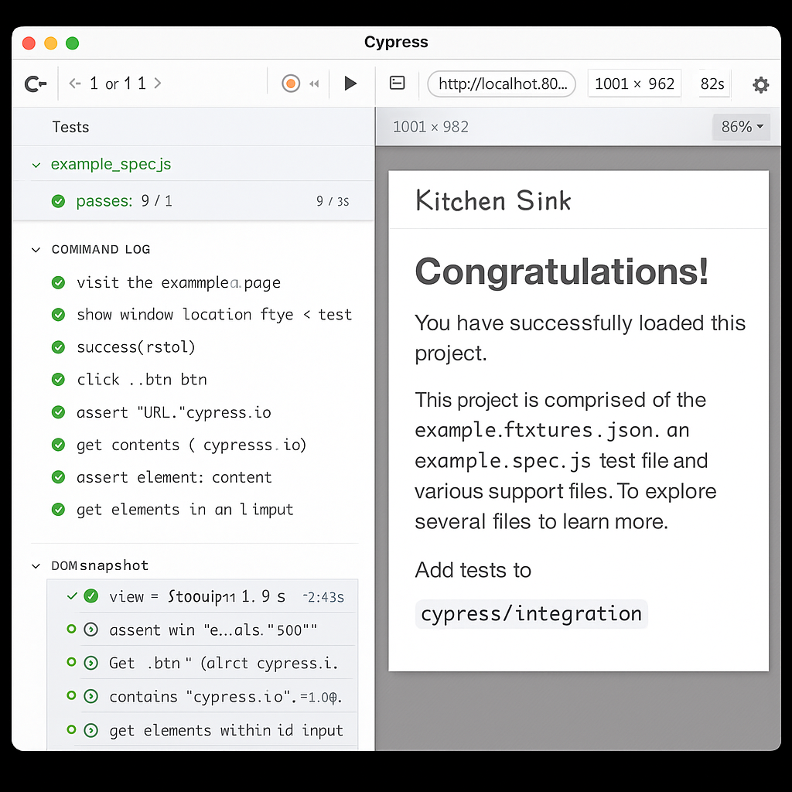Click green check beside 'visit the example page'
792x792 pixels.
tap(58, 283)
